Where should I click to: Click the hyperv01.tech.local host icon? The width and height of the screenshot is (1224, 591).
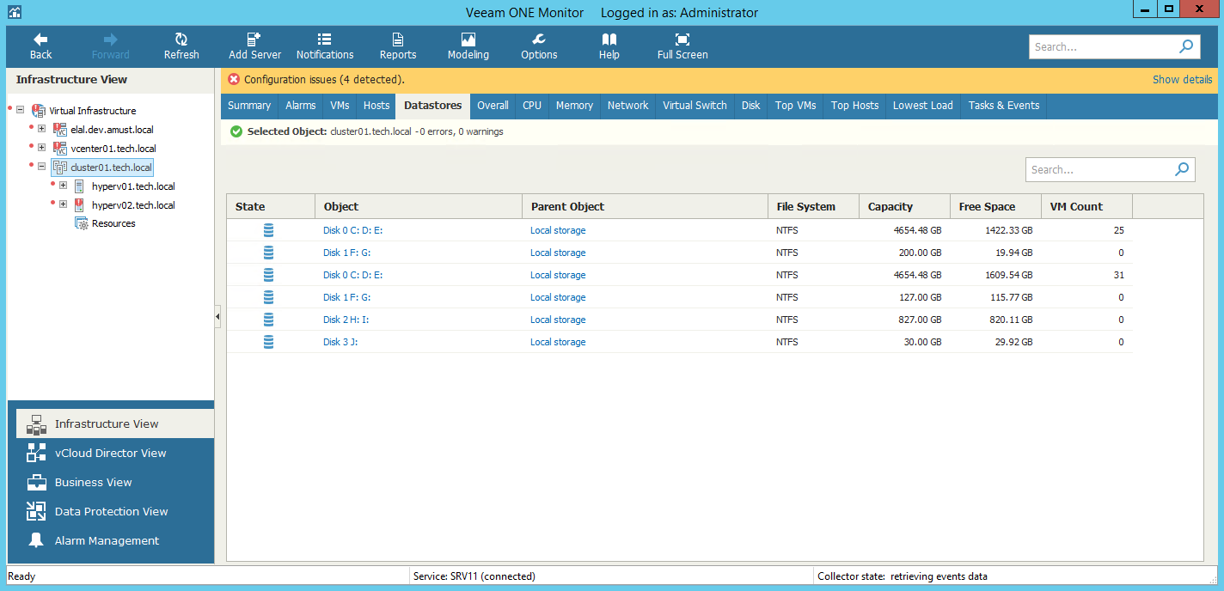point(79,186)
